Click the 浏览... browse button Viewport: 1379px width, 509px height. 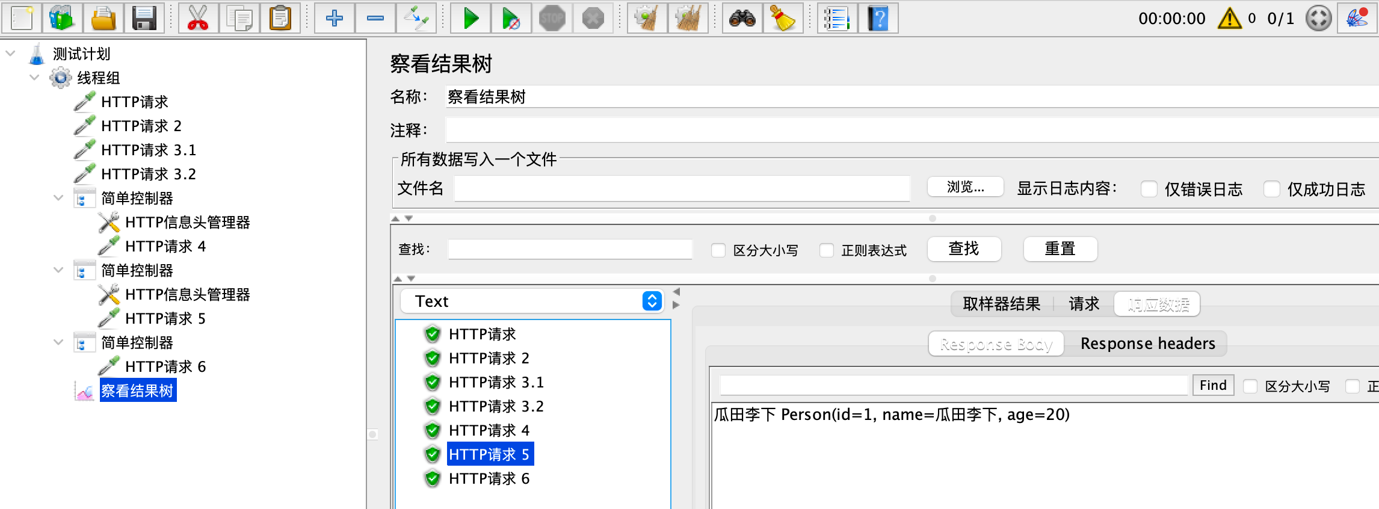click(x=966, y=187)
